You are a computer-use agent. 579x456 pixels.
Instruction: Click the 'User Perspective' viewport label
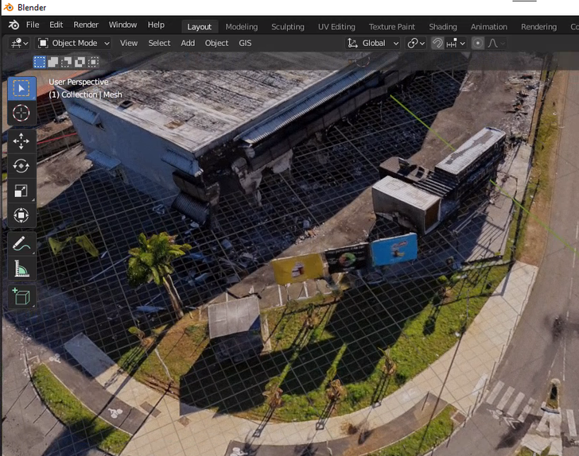pos(78,82)
